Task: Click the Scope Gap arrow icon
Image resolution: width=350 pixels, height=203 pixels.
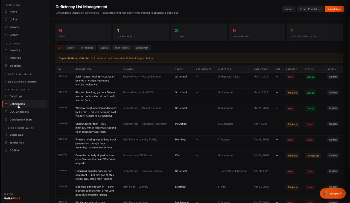Action: pyautogui.click(x=6, y=135)
